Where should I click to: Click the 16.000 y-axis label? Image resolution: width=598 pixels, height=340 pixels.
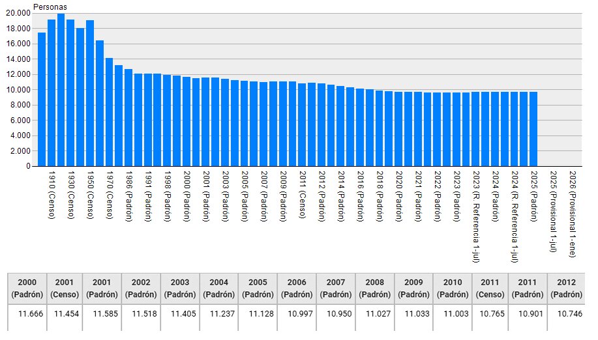pos(18,44)
